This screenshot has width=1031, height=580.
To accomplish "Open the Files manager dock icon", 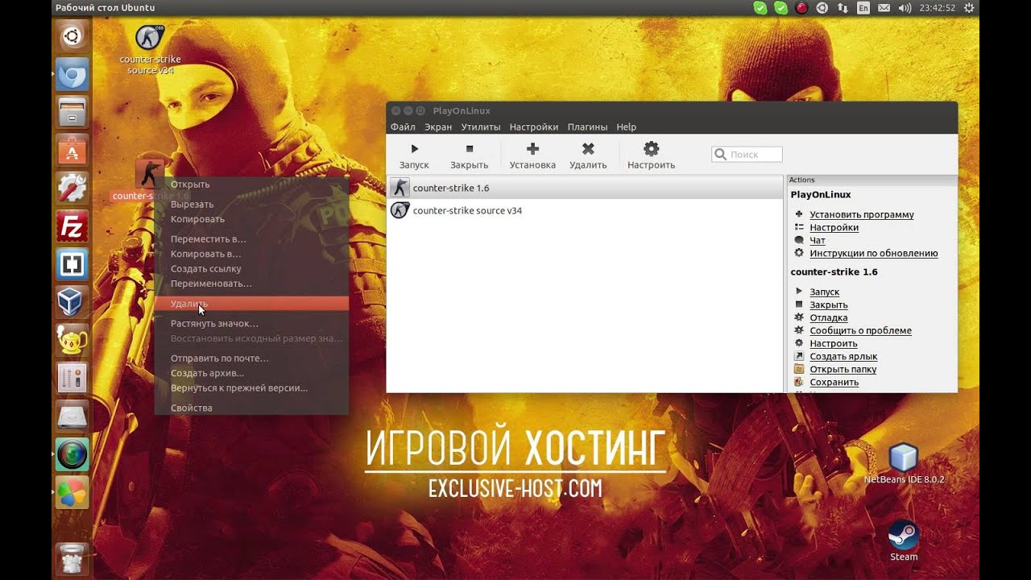I will [x=72, y=112].
